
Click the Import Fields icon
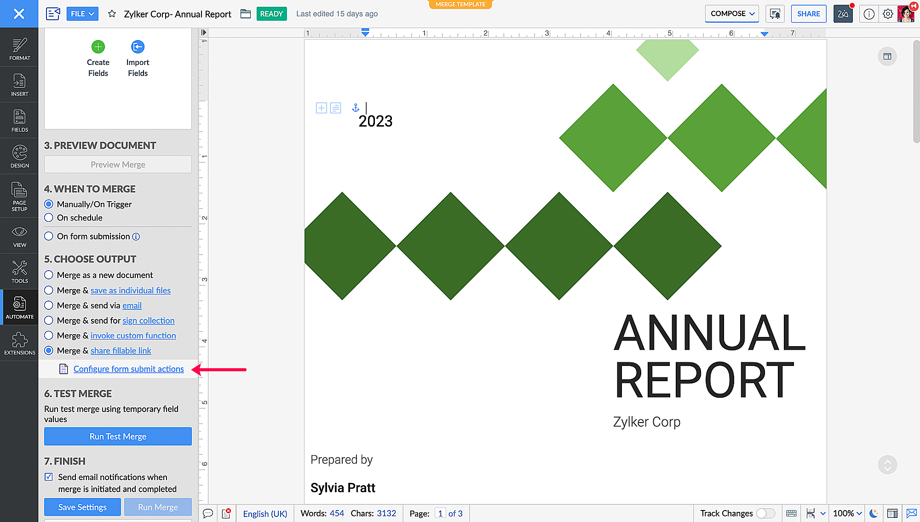pyautogui.click(x=138, y=47)
